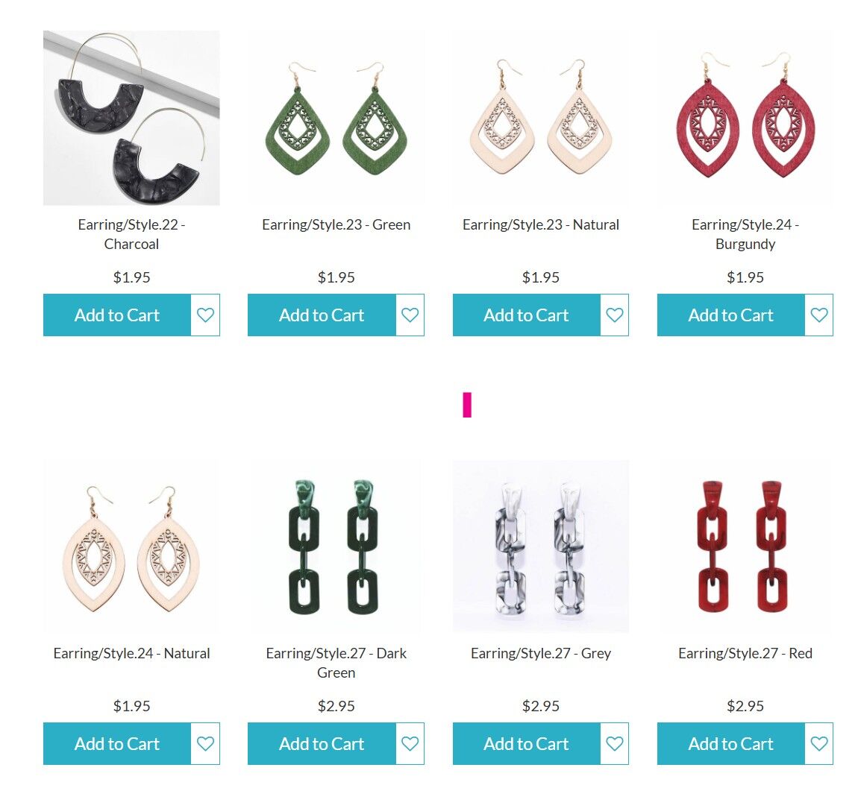858x791 pixels.
Task: Add Style.22 Charcoal earring to wishlist
Action: click(205, 315)
